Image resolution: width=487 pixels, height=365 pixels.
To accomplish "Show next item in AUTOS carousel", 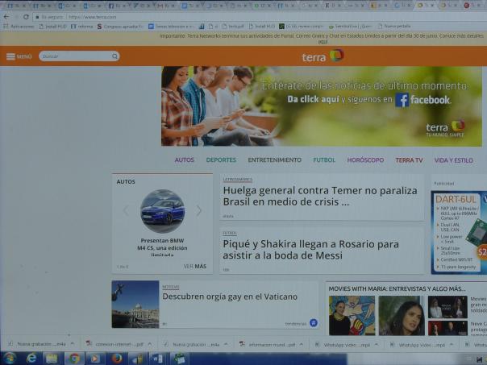I will [x=199, y=211].
